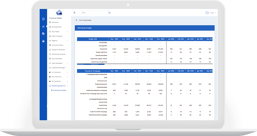The width and height of the screenshot is (257, 136).
Task: Click the horizontal scrollbar under Google Paid table
Action: [145, 64]
